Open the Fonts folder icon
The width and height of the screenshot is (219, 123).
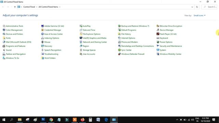pos(4,38)
